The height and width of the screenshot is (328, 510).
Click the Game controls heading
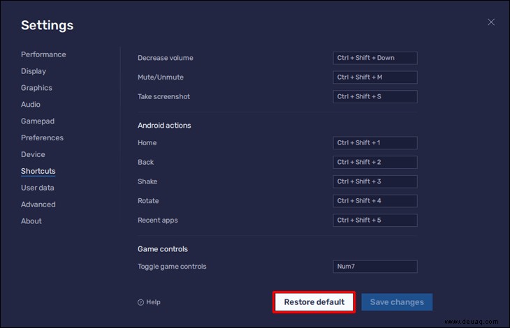pyautogui.click(x=163, y=249)
